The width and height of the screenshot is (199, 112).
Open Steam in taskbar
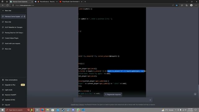coord(63,110)
